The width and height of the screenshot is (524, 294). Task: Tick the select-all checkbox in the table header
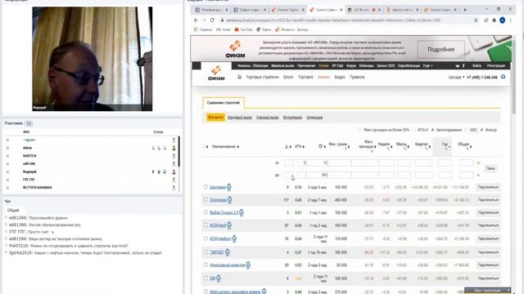click(x=204, y=146)
